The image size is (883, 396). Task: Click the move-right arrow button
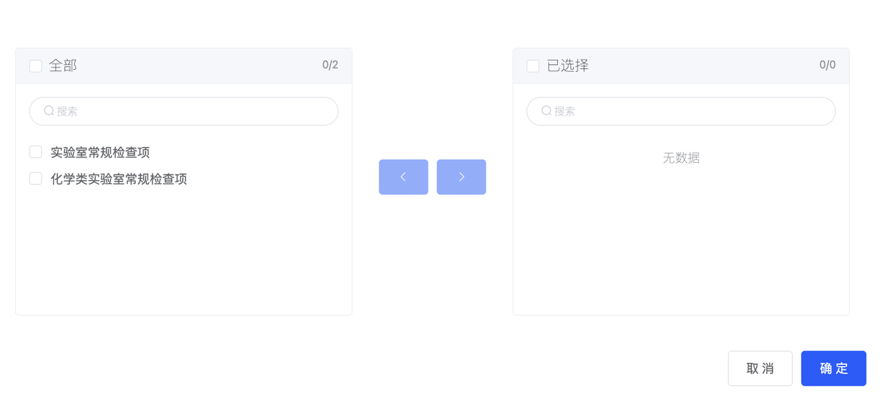[462, 177]
